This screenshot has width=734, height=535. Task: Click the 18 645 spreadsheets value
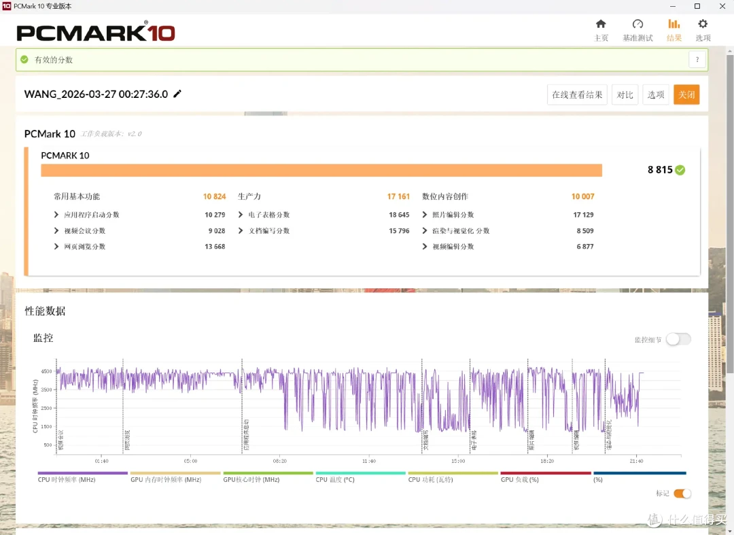(399, 215)
